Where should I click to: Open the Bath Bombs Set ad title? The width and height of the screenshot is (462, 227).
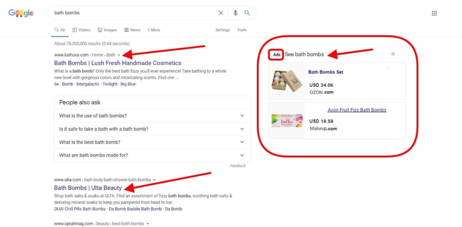(x=326, y=72)
